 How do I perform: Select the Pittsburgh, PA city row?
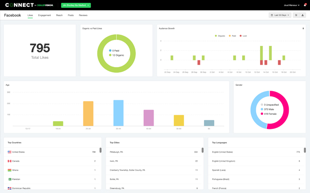pyautogui.click(x=154, y=152)
